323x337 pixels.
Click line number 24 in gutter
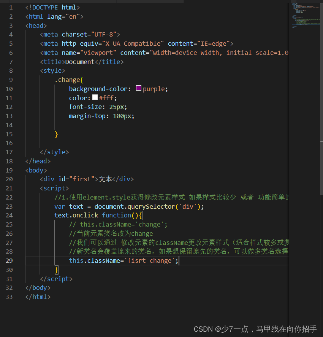pyautogui.click(x=9, y=216)
